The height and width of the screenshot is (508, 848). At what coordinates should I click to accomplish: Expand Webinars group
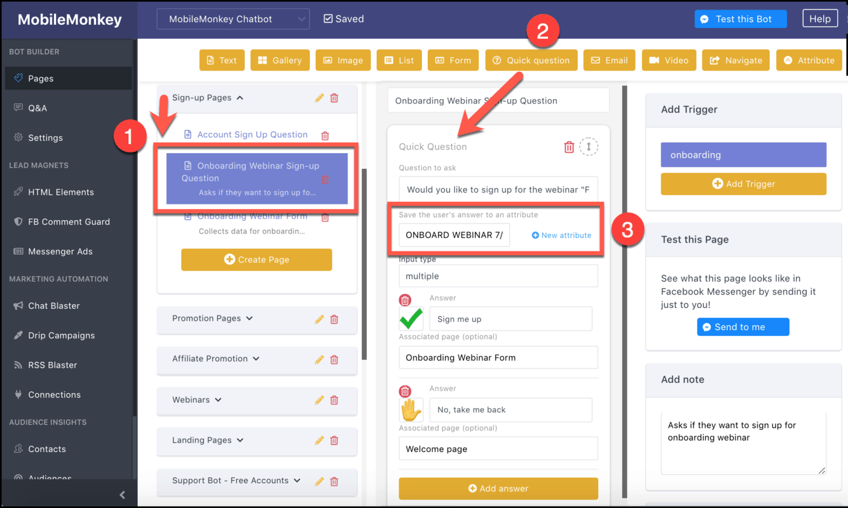[218, 399]
